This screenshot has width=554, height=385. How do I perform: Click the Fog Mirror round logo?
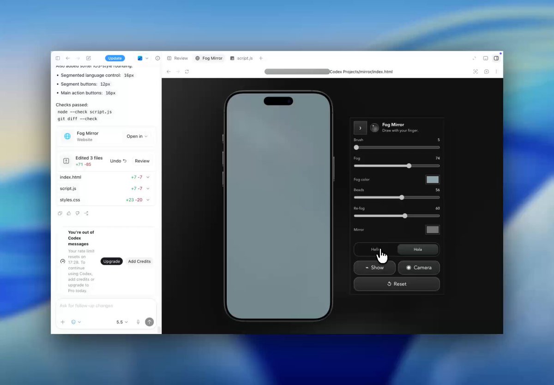tap(374, 128)
